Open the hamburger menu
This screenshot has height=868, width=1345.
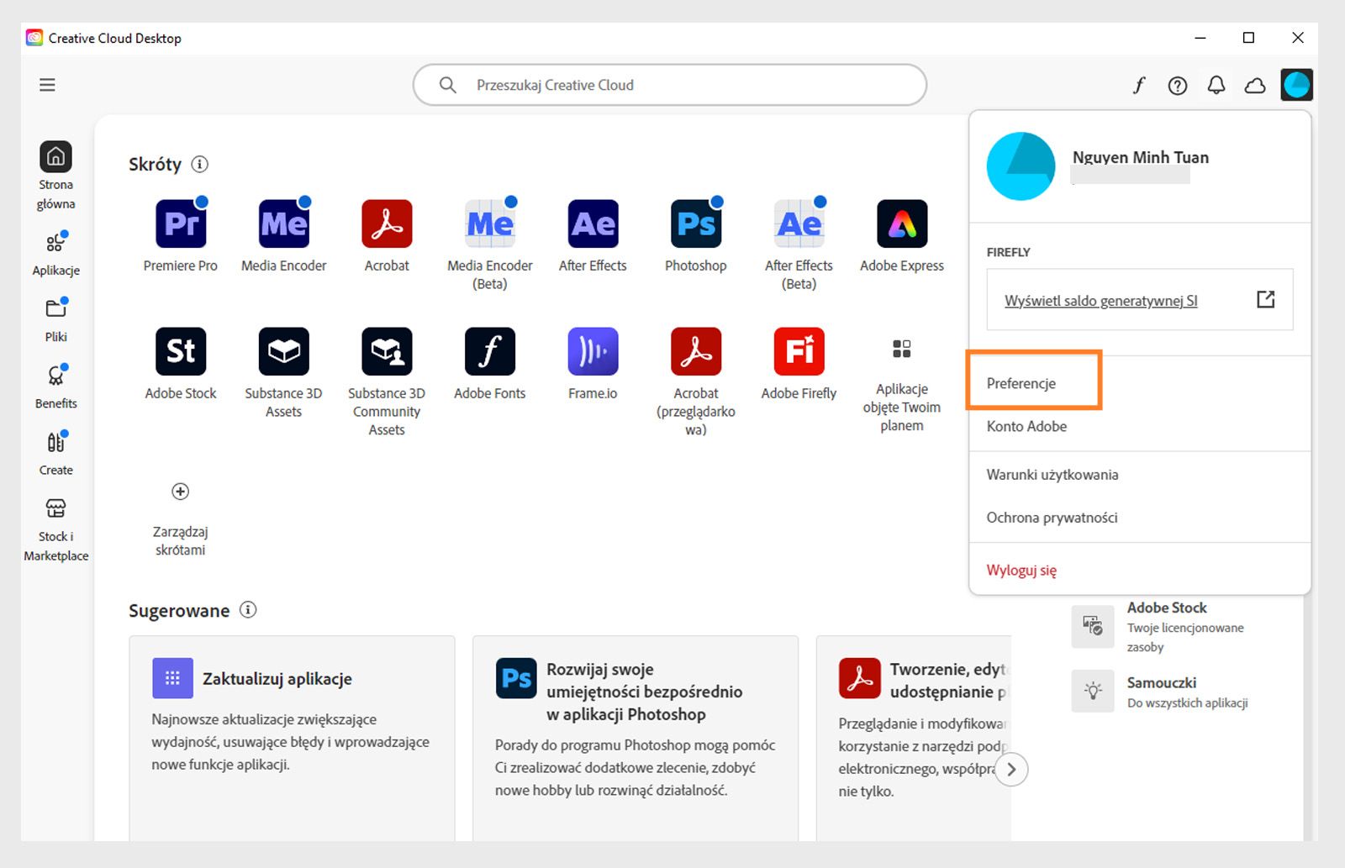click(48, 85)
